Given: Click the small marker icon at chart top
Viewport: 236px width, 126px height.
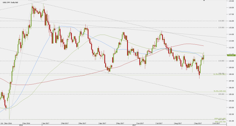Looking at the screenshot, I should tap(204, 0).
